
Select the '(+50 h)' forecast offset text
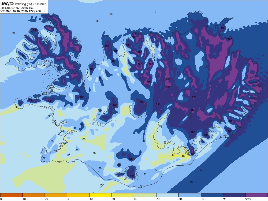(x=39, y=11)
